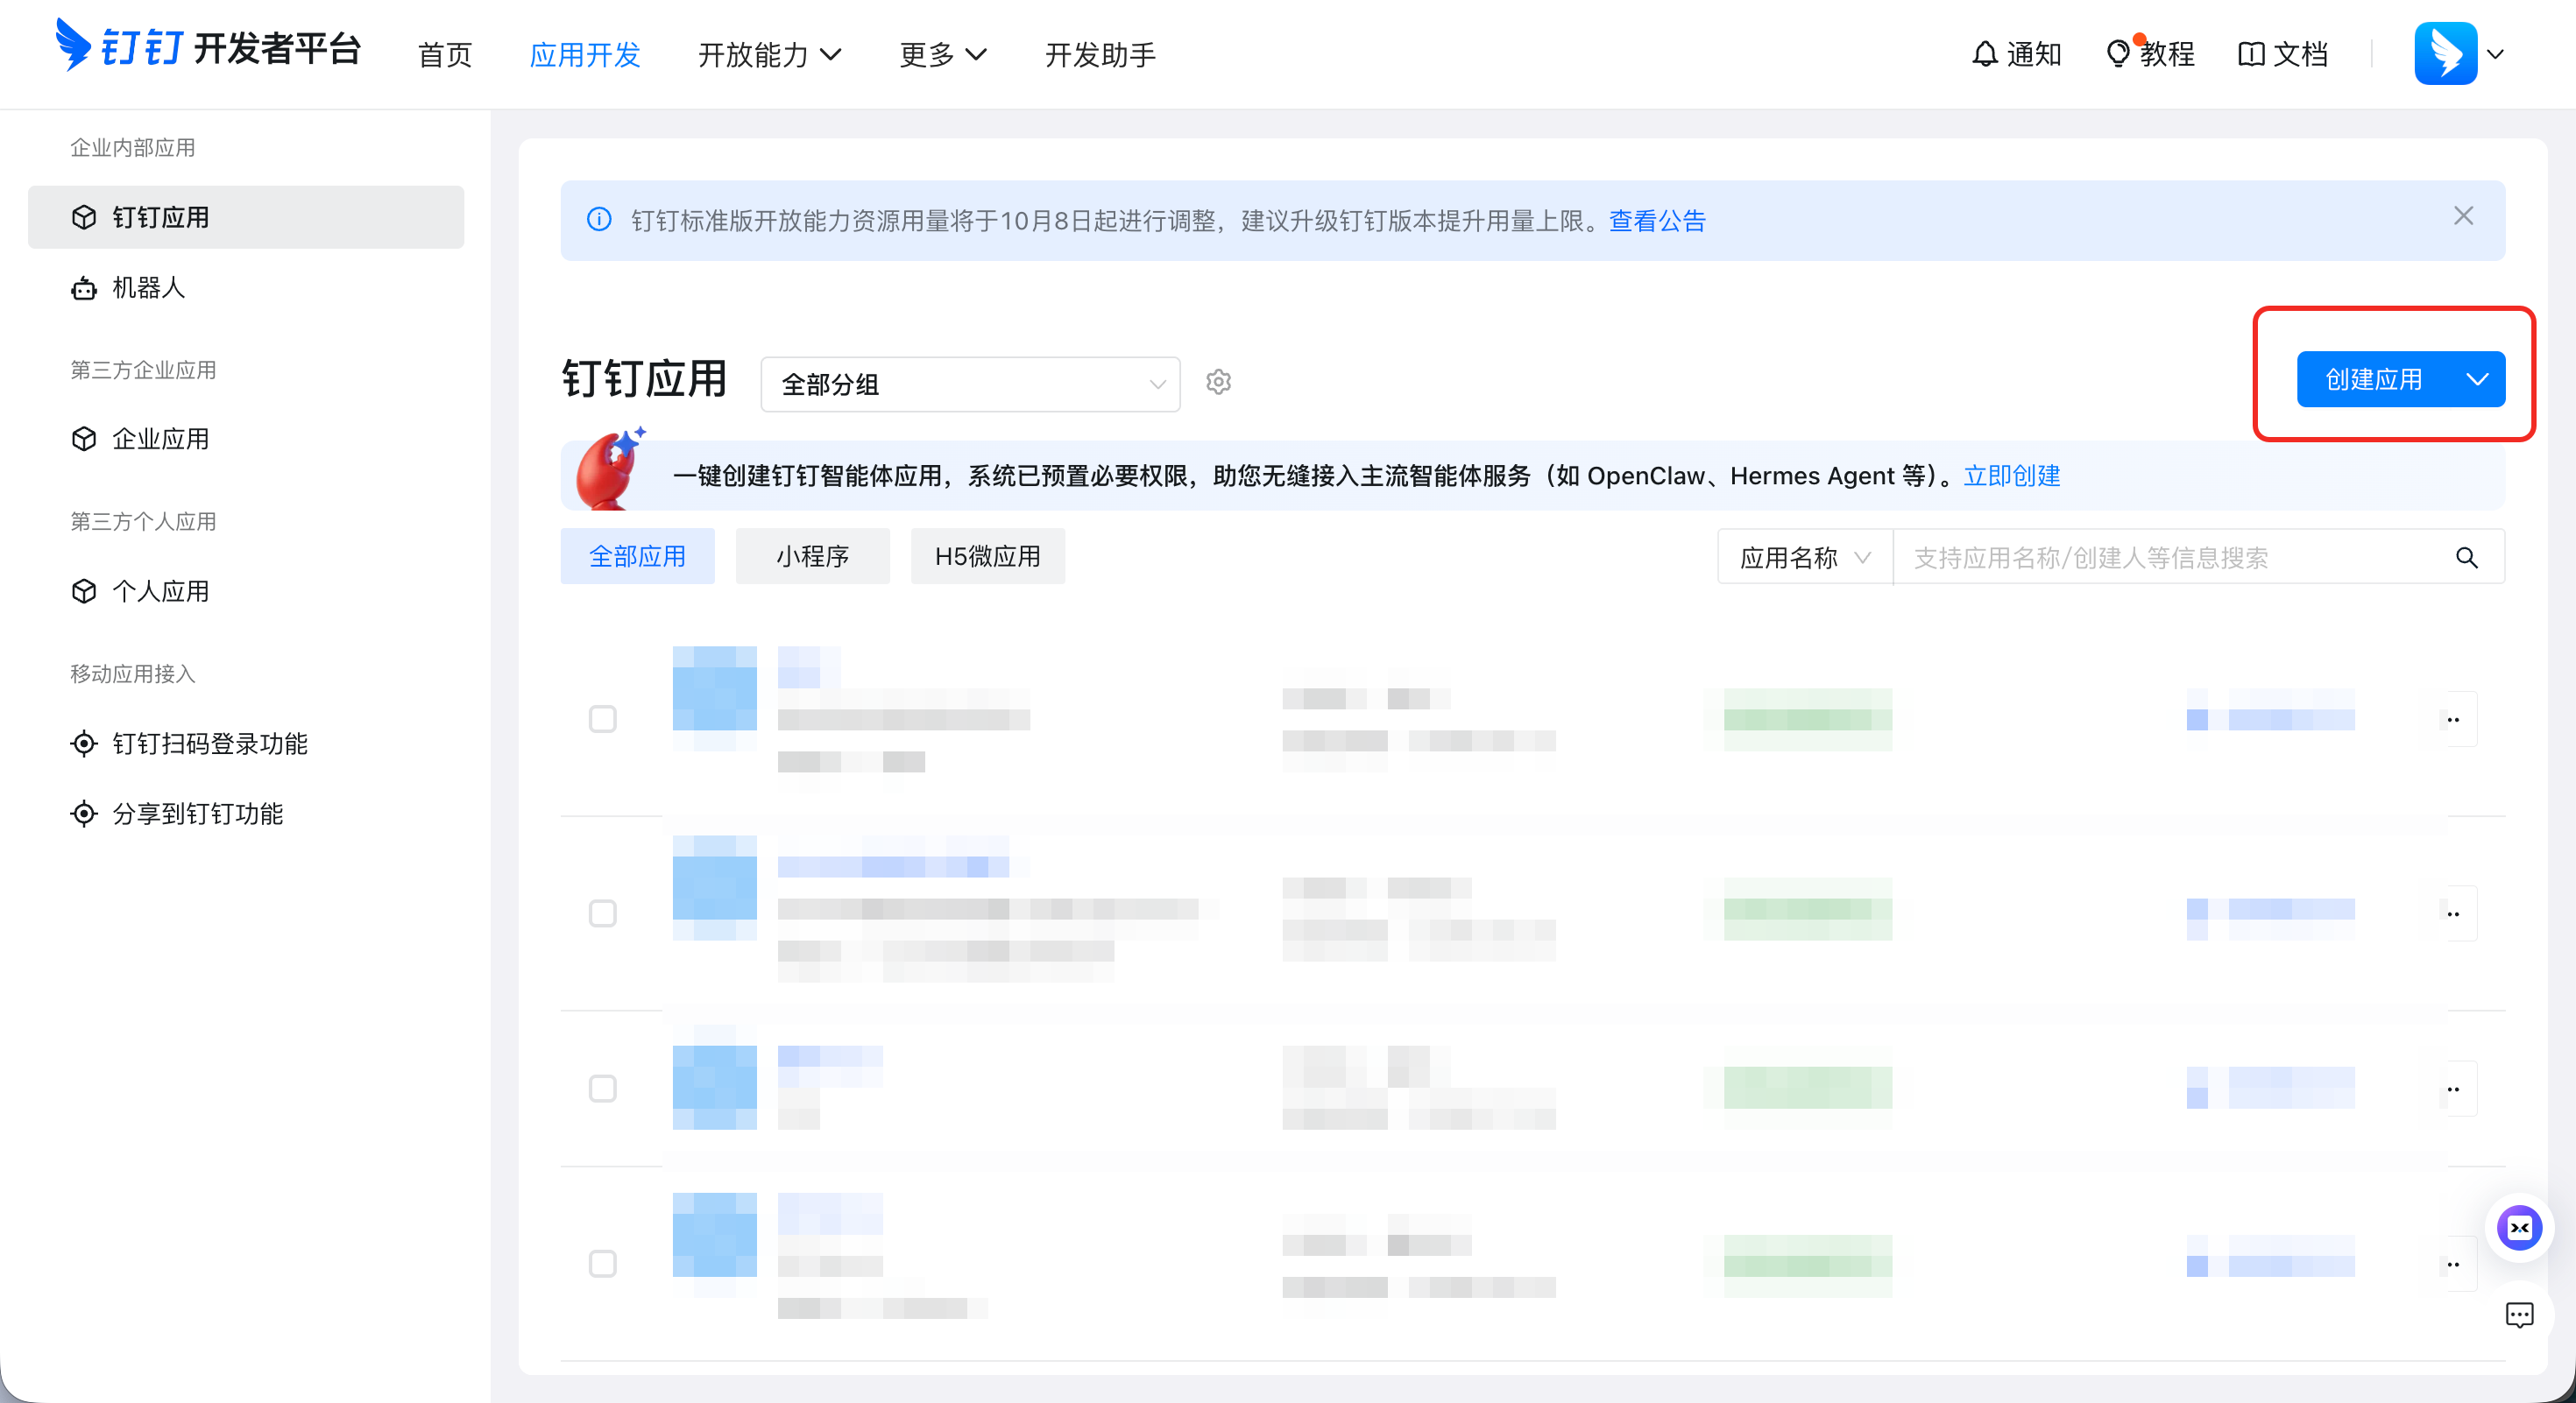Click the info icon in announcement banner
Viewport: 2576px width, 1403px height.
tap(599, 219)
